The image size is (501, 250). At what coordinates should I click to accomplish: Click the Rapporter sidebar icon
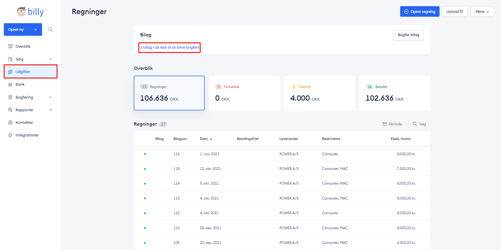click(10, 110)
